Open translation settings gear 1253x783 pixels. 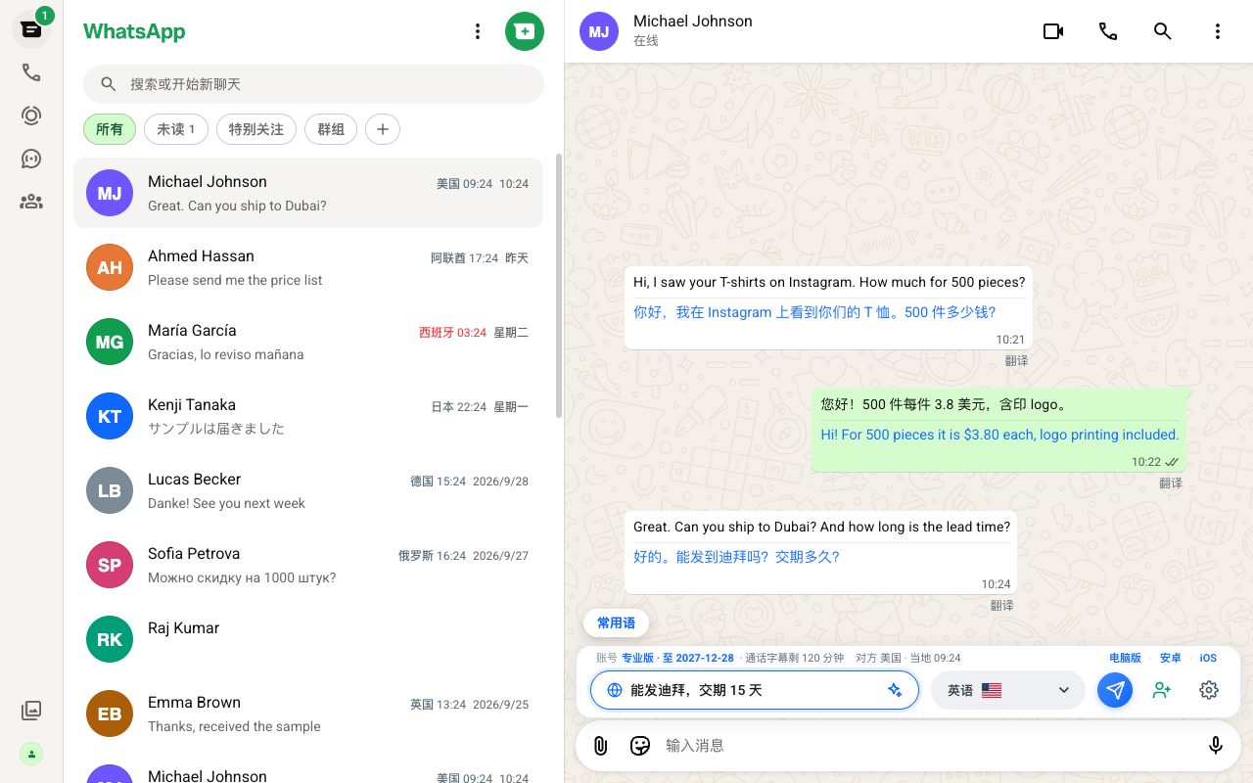click(x=1209, y=690)
